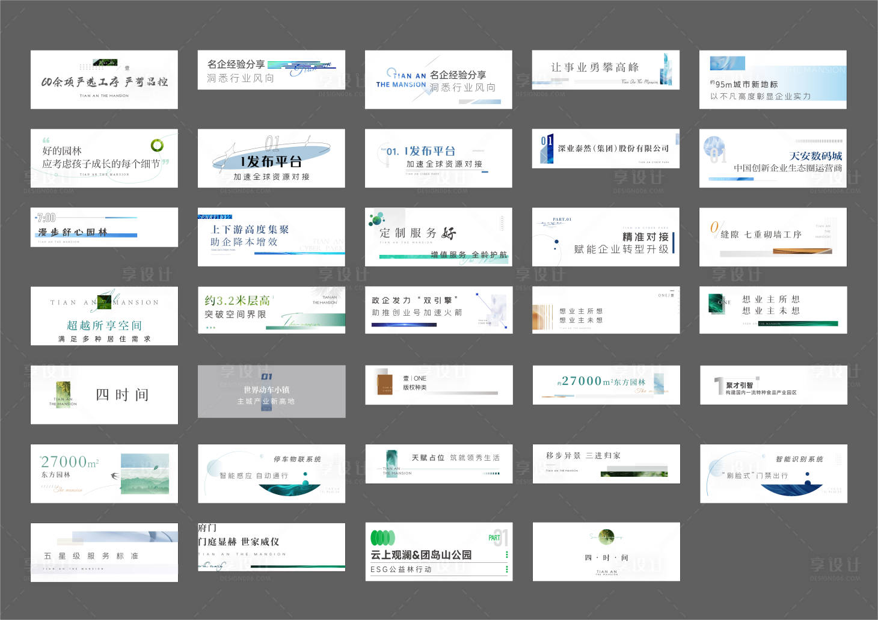Select the '政企发力 双引擎' banner
This screenshot has width=878, height=620.
(x=438, y=310)
